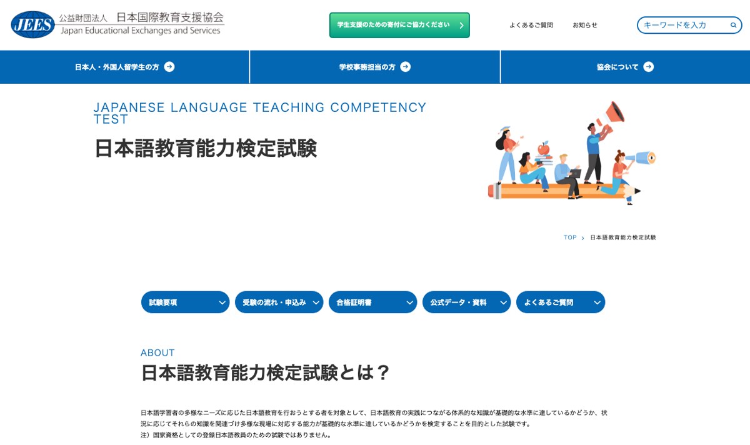Expand 公式データ・資料 dropdown
This screenshot has width=750, height=445.
point(467,302)
